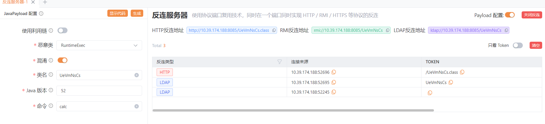This screenshot has height=124, width=545.
Task: Clear the 命令 field with x icon
Action: click(x=137, y=106)
